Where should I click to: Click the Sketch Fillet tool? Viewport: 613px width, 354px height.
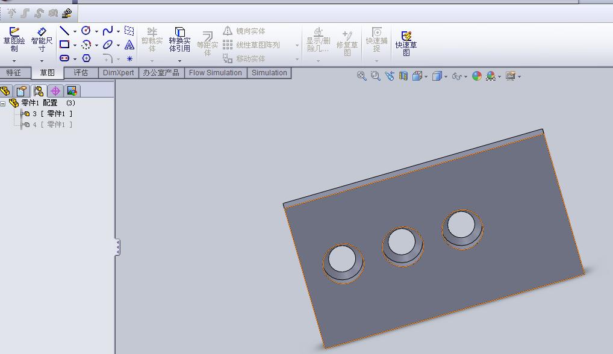(x=108, y=58)
